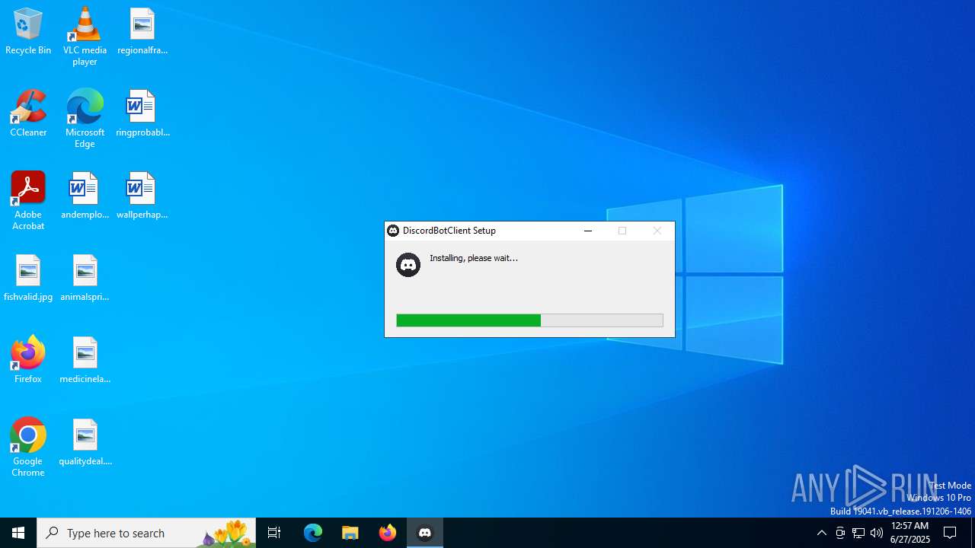
Task: Select the VLC media player shortcut
Action: point(85,37)
